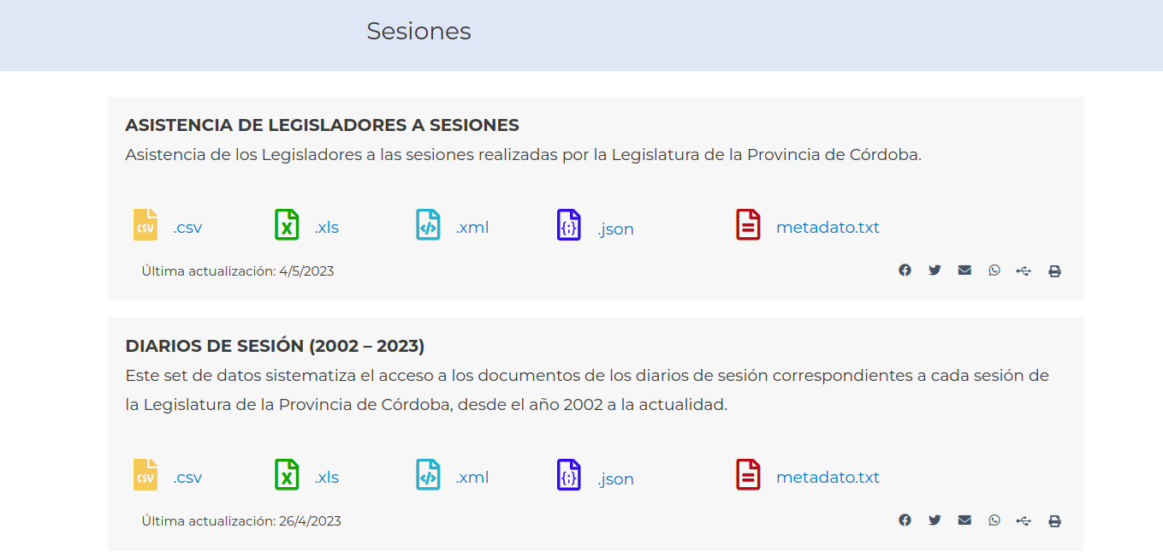
Task: Download the .csv link for Asistencia de Legisladores
Action: pos(187,228)
